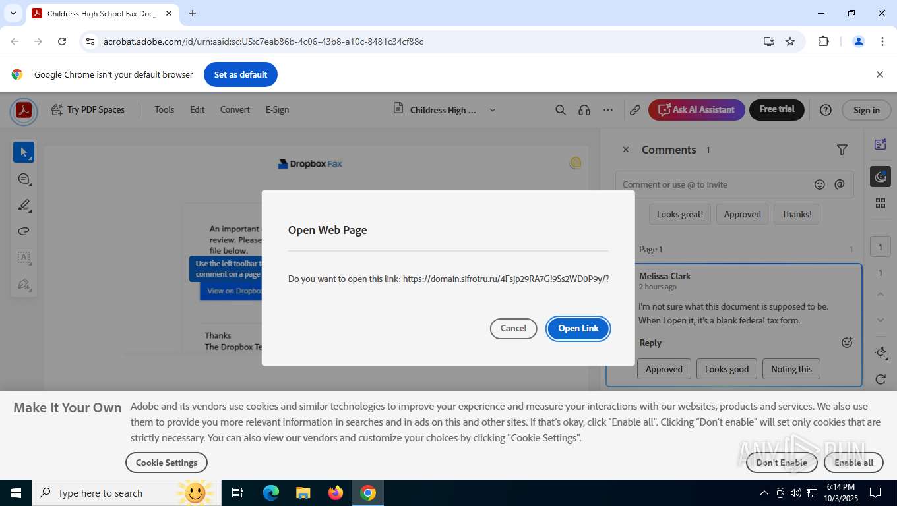Open Ask AI Assistant
The height and width of the screenshot is (506, 897).
point(696,110)
